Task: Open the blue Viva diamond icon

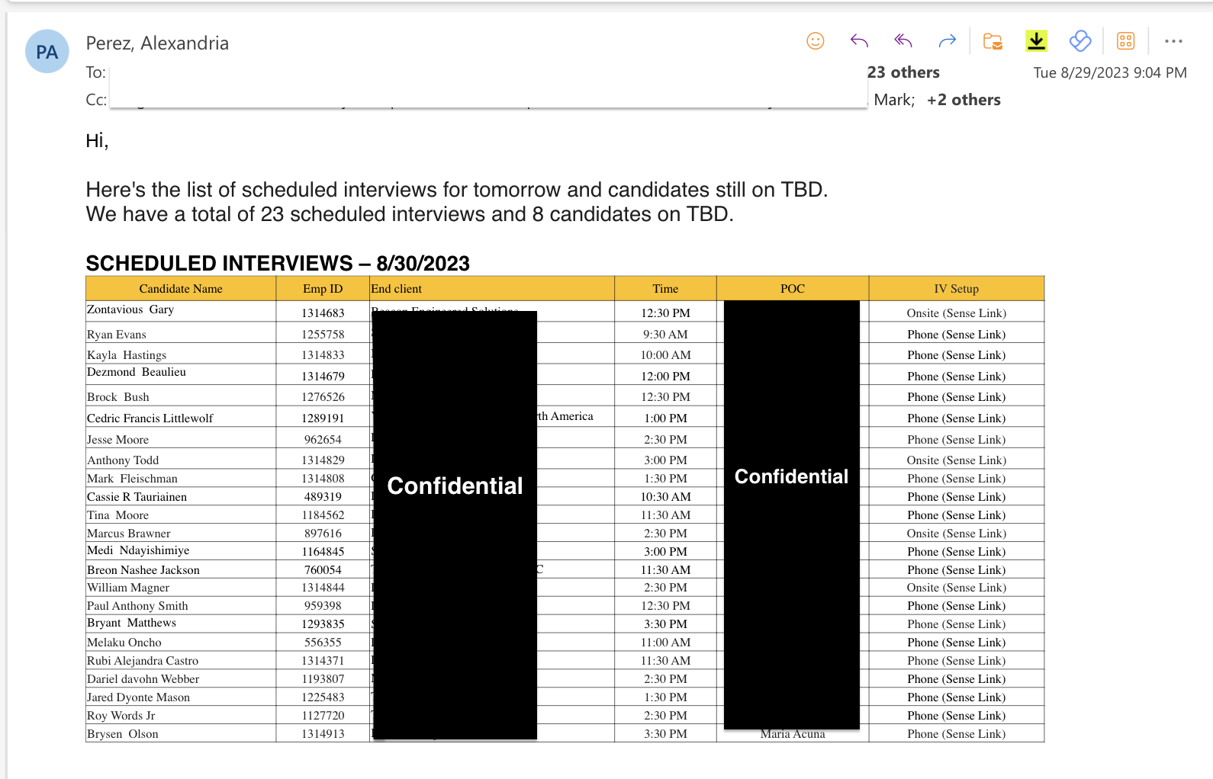Action: [1080, 41]
